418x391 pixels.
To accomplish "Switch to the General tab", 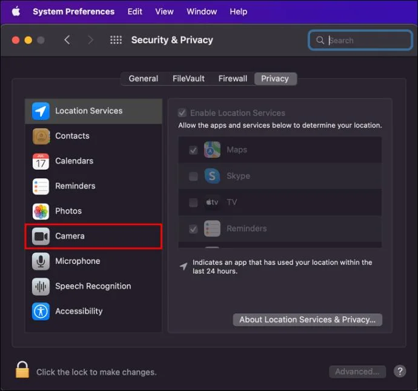I will [144, 79].
